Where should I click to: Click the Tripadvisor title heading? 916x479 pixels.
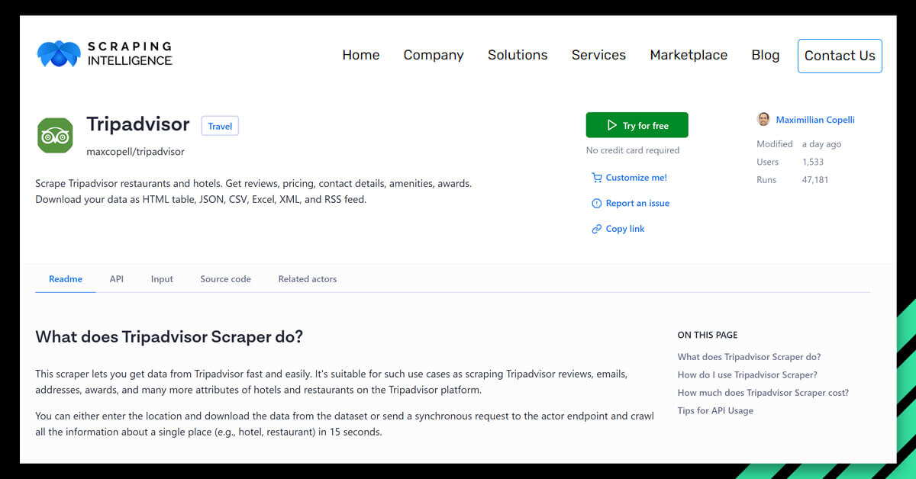pyautogui.click(x=138, y=124)
